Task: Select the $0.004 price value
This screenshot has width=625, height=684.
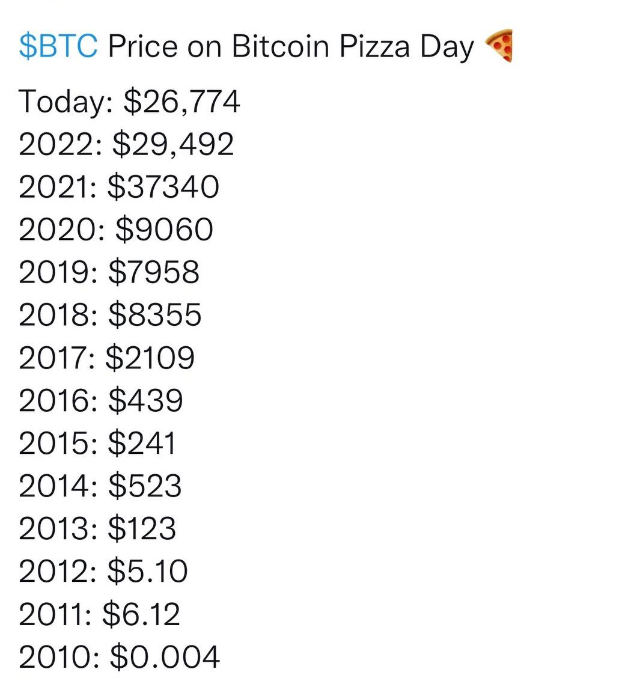Action: click(x=165, y=656)
